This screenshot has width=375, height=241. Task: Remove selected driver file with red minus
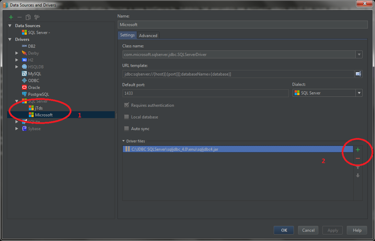pyautogui.click(x=358, y=158)
